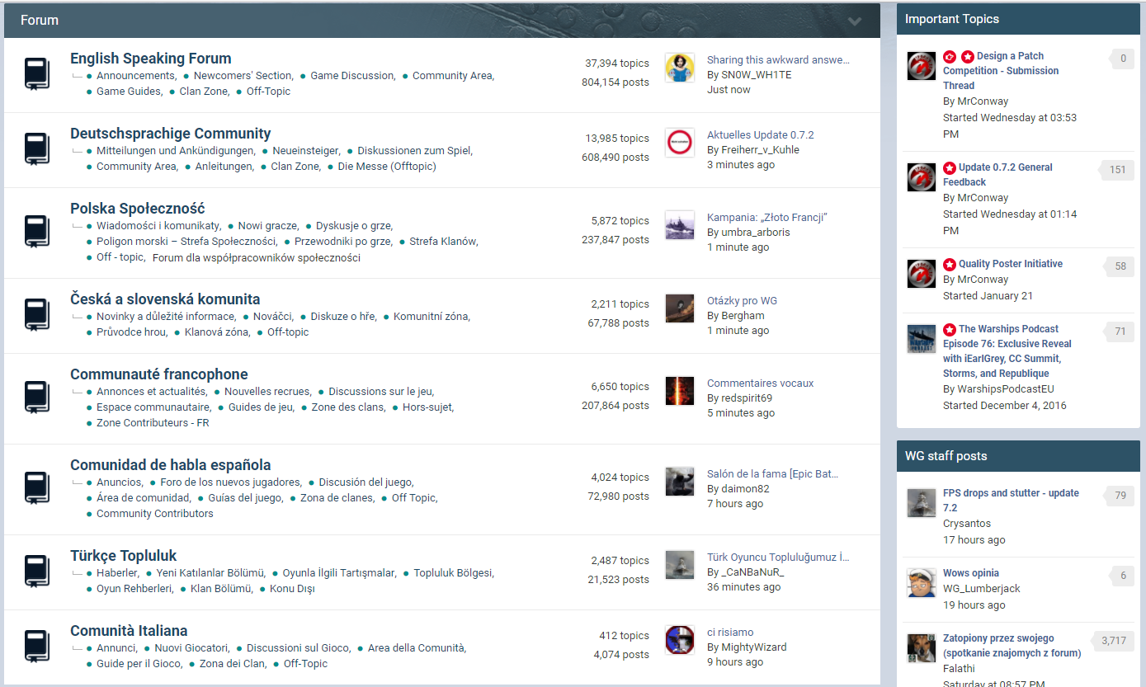Screen dimensions: 1146x687
Task: Open SN0W_WH1TE's avatar in English forum row
Action: coord(679,68)
